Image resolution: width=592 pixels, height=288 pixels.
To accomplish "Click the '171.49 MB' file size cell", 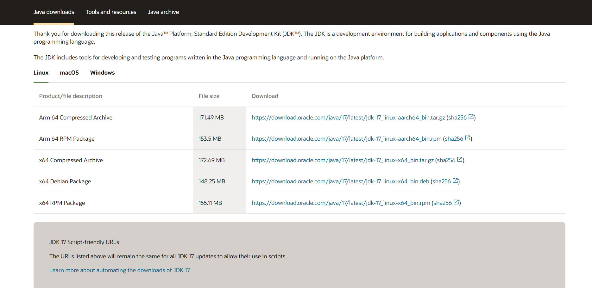I will pyautogui.click(x=220, y=118).
